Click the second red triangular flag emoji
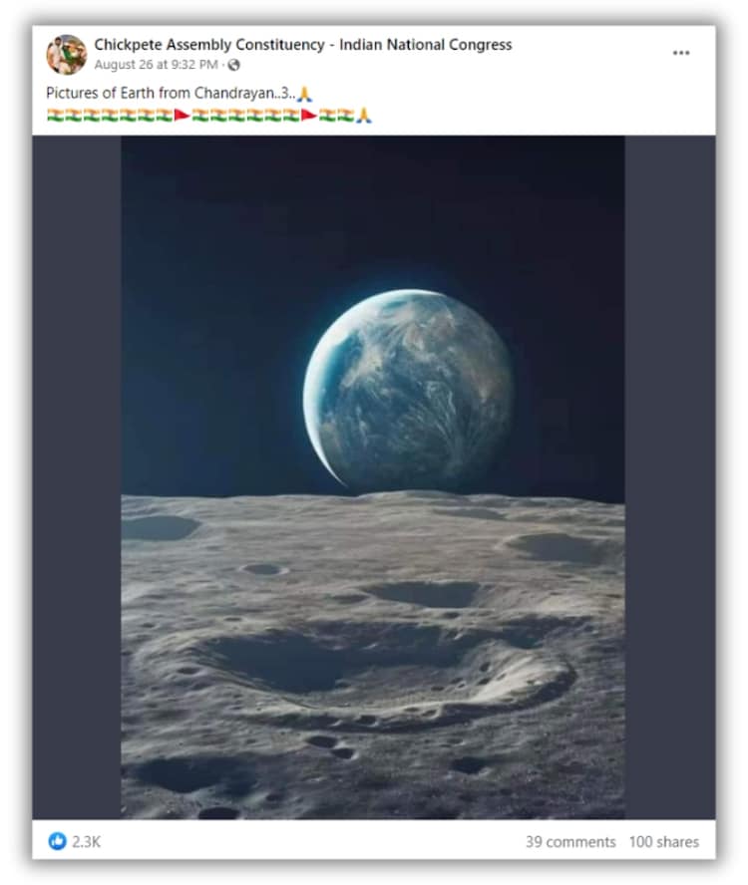The height and width of the screenshot is (885, 748). (x=308, y=116)
